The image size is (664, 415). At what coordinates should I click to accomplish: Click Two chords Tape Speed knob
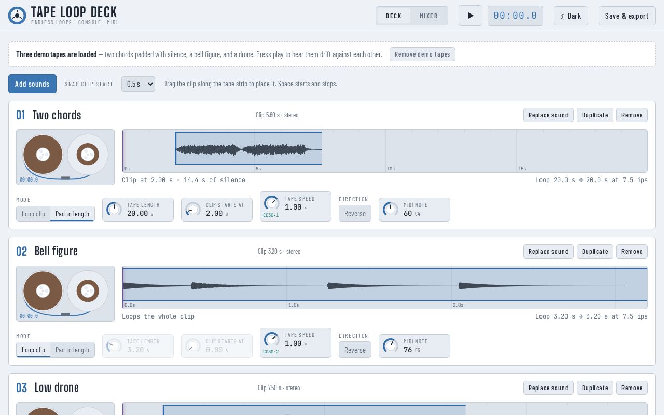click(271, 203)
